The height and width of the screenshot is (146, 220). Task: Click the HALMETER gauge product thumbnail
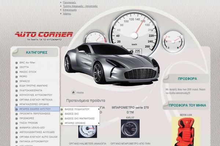[88, 131]
